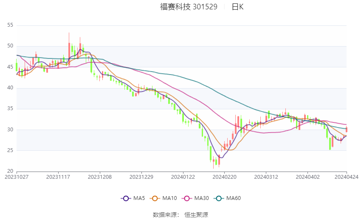Hide the MA60 line via its label
The image size is (361, 219).
[234, 198]
